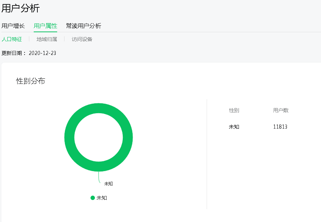
Task: Open the 访问设备 sub-tab
Action: (82, 39)
